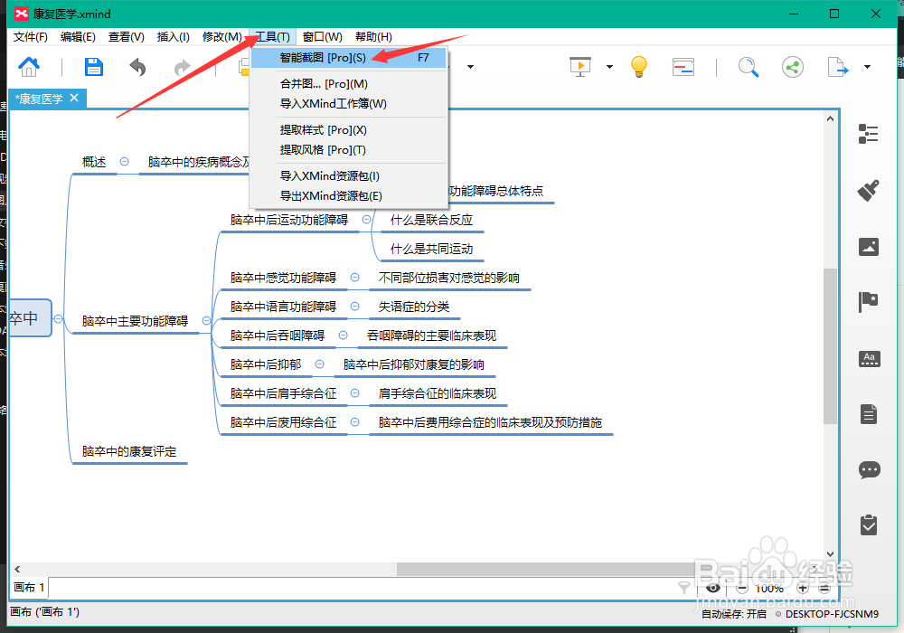Open the image gallery panel icon
The width and height of the screenshot is (904, 633).
[868, 247]
